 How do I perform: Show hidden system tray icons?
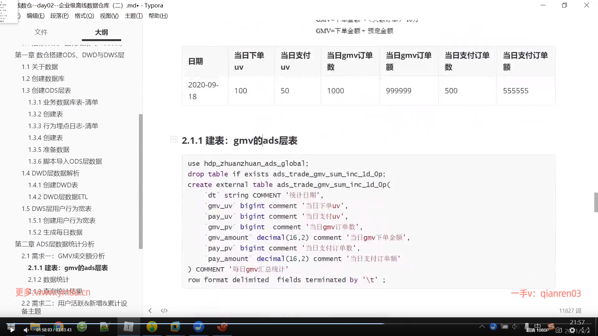tap(482, 326)
